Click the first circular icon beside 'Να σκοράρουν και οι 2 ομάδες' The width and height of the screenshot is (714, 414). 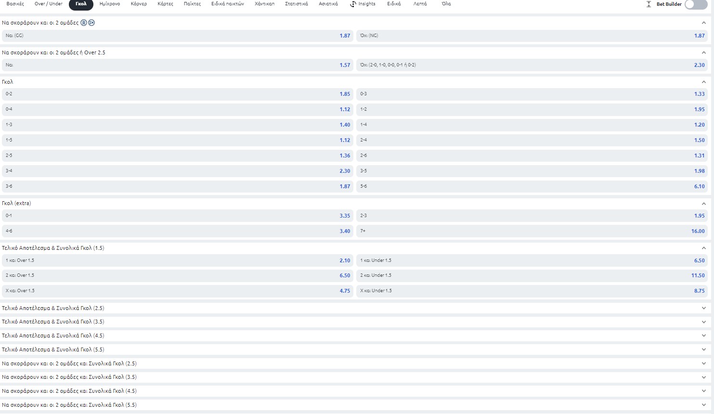click(x=84, y=23)
